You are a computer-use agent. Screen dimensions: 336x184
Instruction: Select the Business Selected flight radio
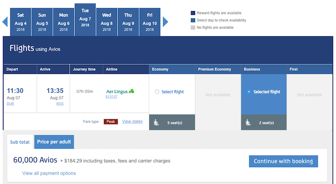pos(249,92)
